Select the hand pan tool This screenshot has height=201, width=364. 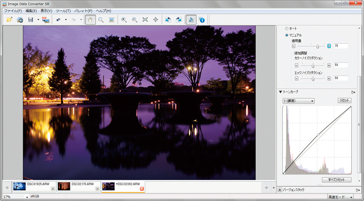click(x=90, y=20)
